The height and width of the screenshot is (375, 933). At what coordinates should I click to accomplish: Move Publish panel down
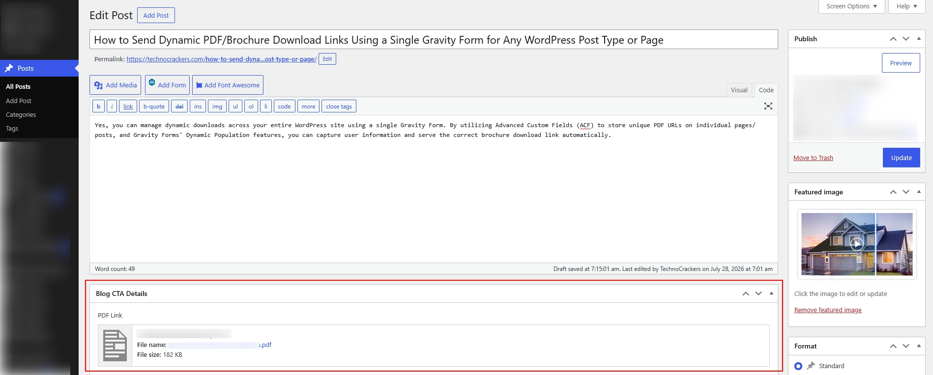tap(906, 39)
